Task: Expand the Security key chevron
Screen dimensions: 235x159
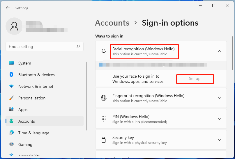Action: pyautogui.click(x=220, y=140)
